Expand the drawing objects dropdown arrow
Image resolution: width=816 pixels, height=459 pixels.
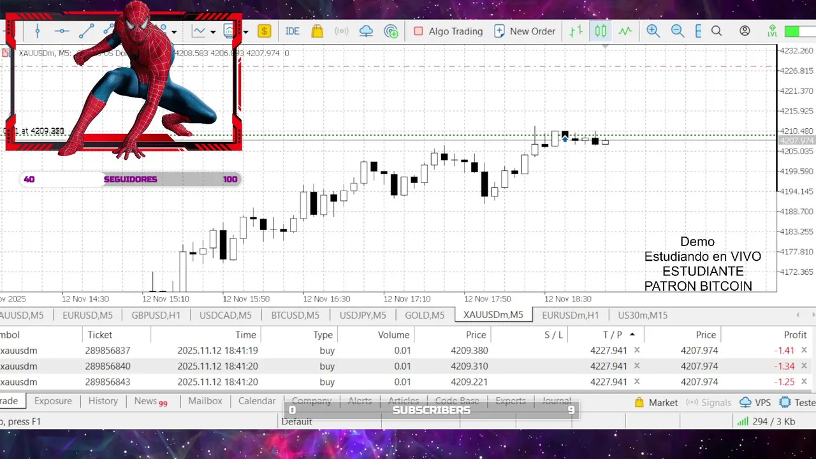coord(174,31)
